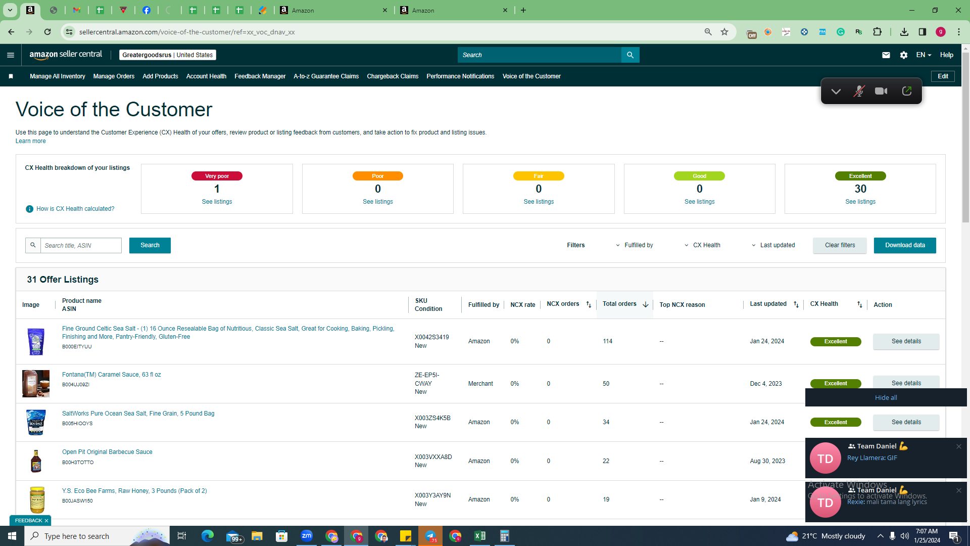
Task: Go to Account Health
Action: tap(206, 76)
